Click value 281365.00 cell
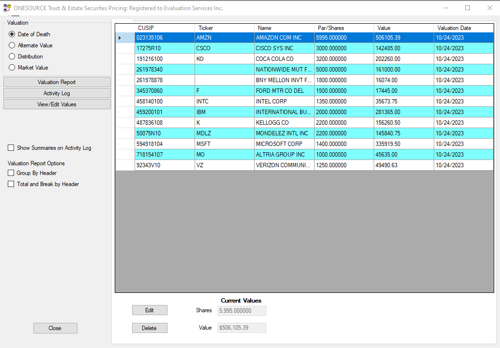This screenshot has height=348, width=500. click(x=404, y=112)
